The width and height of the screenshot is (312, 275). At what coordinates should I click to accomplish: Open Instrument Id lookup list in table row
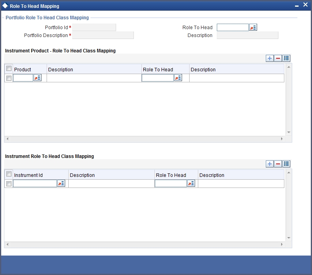point(61,184)
